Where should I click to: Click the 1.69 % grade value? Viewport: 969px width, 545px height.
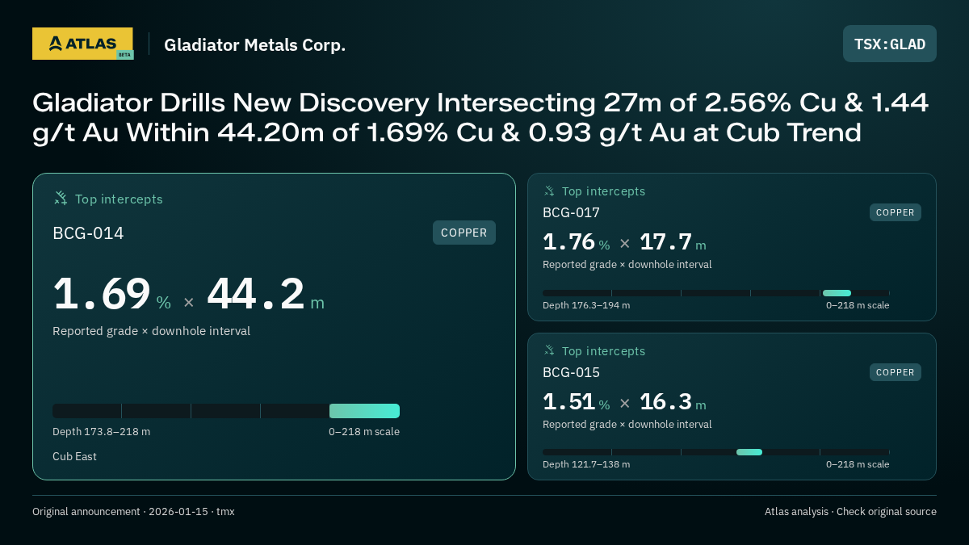tap(112, 294)
